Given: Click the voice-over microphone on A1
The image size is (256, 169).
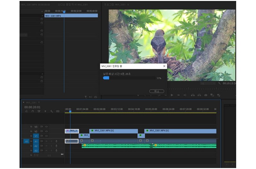Looking at the screenshot, I should (56, 141).
